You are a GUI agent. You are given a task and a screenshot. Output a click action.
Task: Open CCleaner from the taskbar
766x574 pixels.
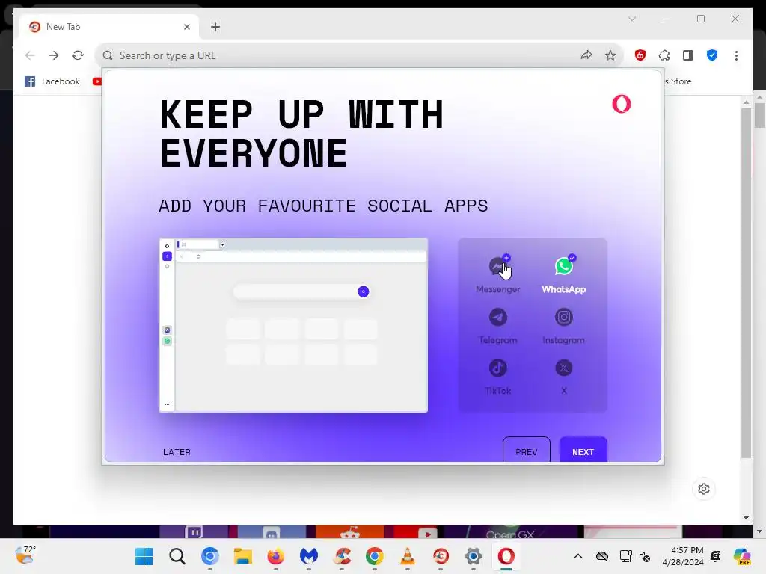342,556
